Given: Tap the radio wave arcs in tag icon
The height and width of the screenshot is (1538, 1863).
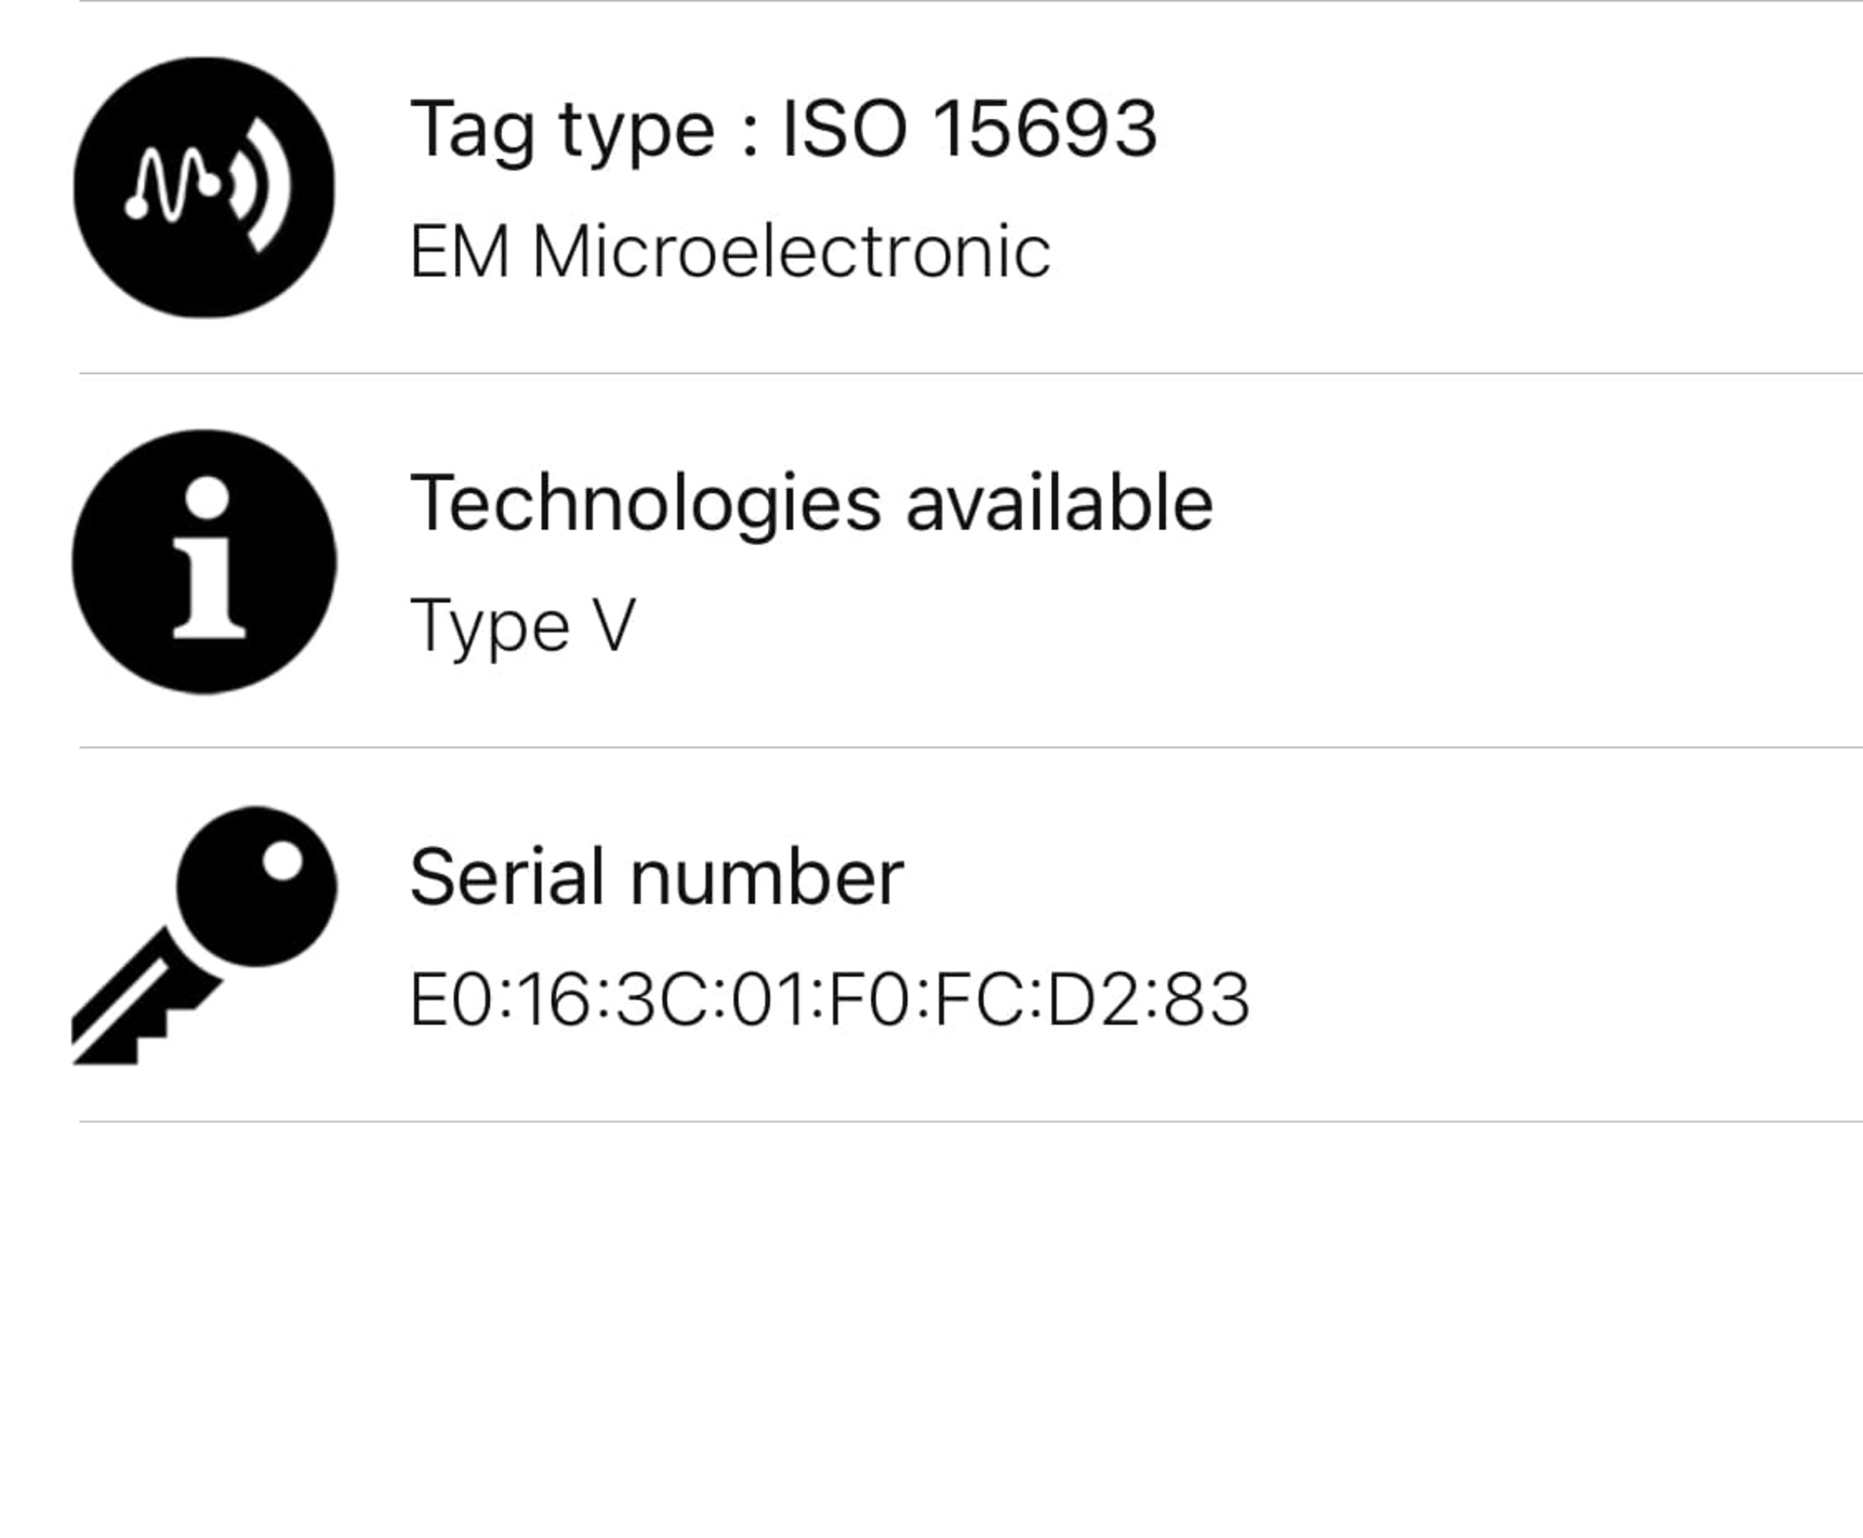Looking at the screenshot, I should 260,184.
